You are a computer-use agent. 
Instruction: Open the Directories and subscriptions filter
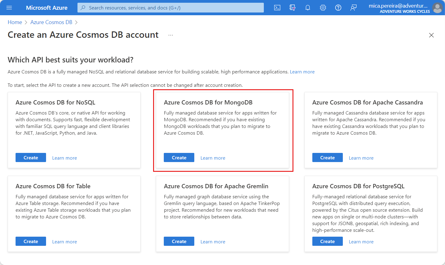292,8
